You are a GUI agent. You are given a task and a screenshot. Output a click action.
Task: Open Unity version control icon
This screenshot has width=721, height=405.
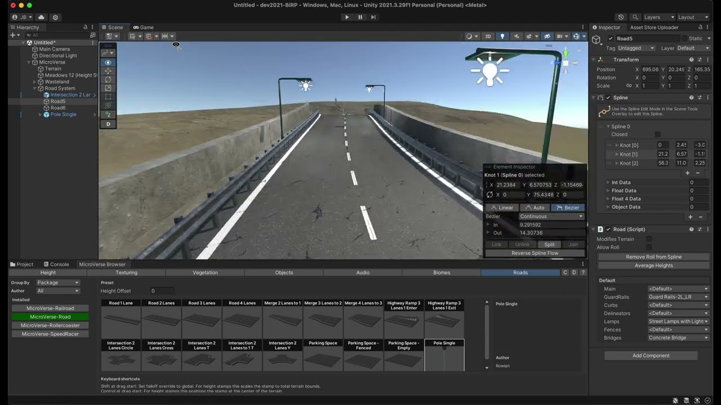[55, 17]
